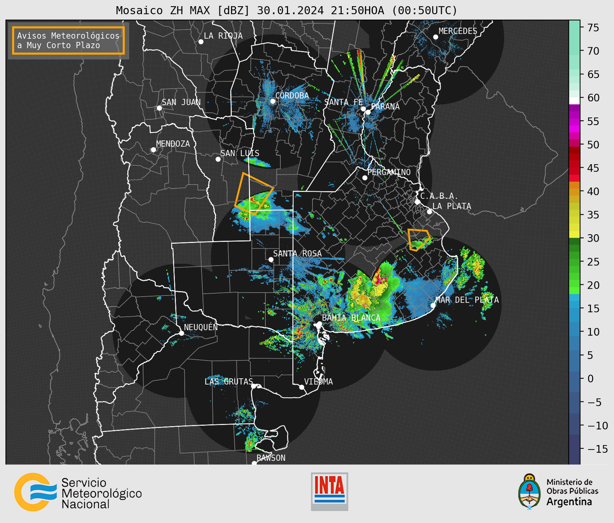Click the LA PLATA city marker dot

tap(429, 212)
